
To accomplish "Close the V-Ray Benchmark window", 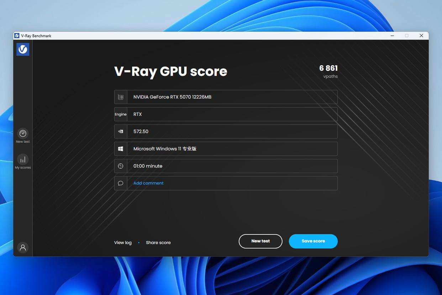I will [x=421, y=36].
